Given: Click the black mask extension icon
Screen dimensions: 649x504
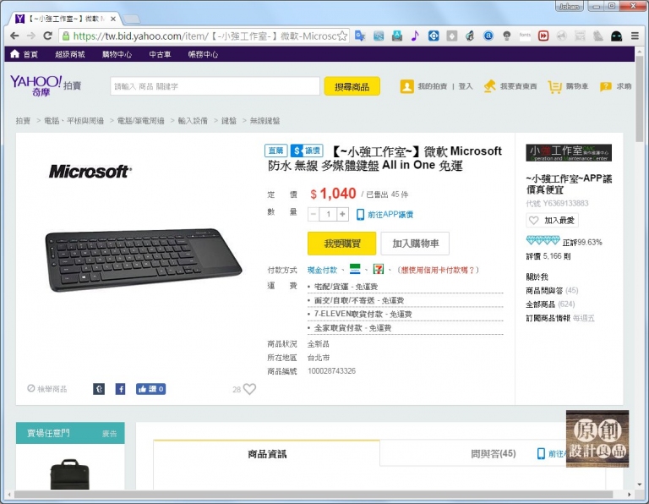Looking at the screenshot, I should (x=616, y=36).
